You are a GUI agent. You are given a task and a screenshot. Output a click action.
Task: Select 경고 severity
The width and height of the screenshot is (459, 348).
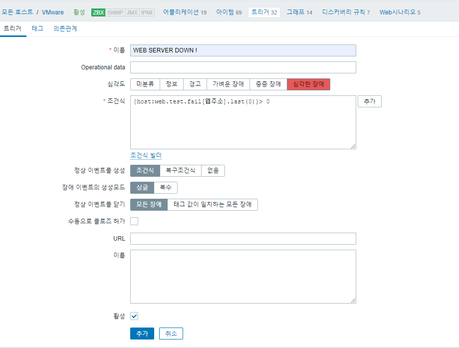pos(195,84)
